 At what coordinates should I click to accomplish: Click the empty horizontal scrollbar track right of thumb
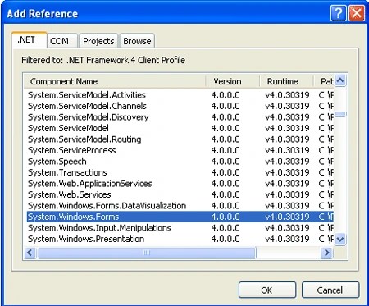pos(289,253)
